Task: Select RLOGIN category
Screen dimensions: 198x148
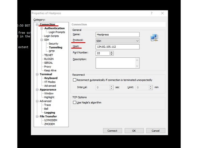Action: tap(49, 59)
